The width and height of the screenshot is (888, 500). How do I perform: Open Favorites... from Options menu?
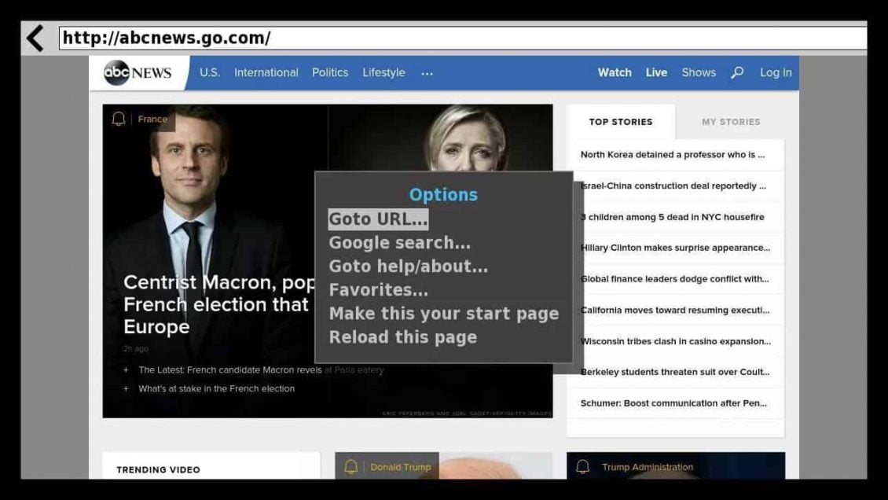378,290
